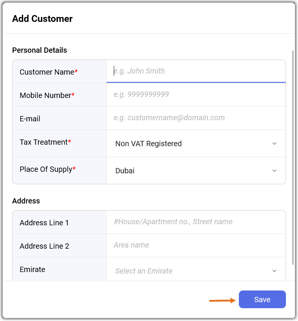The width and height of the screenshot is (298, 321).
Task: Click the Customer Name field label
Action: pos(47,72)
